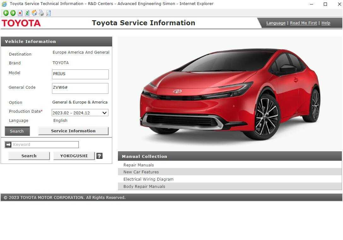Click the General Code field ZVW6#
The width and height of the screenshot is (343, 240).
point(80,88)
